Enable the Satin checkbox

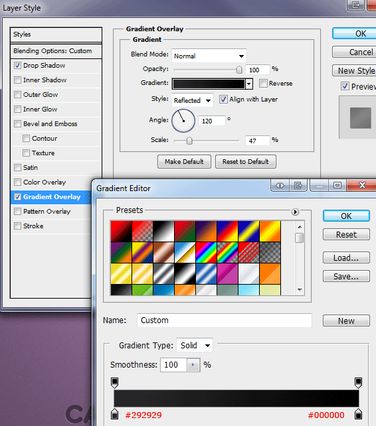(17, 168)
